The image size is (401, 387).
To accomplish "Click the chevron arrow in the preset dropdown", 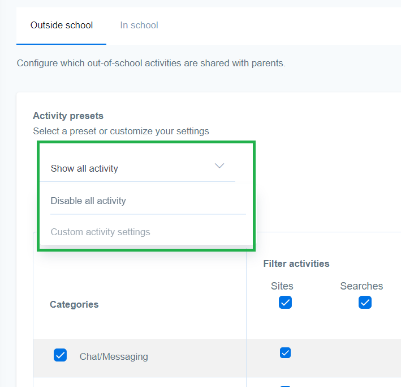I will 219,166.
